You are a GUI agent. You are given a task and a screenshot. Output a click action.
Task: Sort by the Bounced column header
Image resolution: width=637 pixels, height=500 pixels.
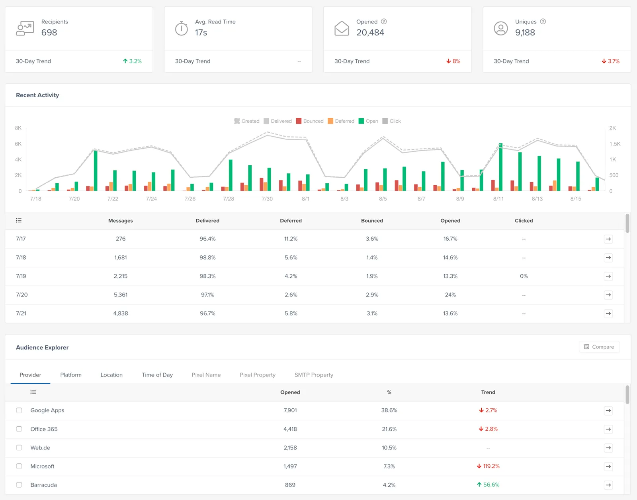point(372,221)
